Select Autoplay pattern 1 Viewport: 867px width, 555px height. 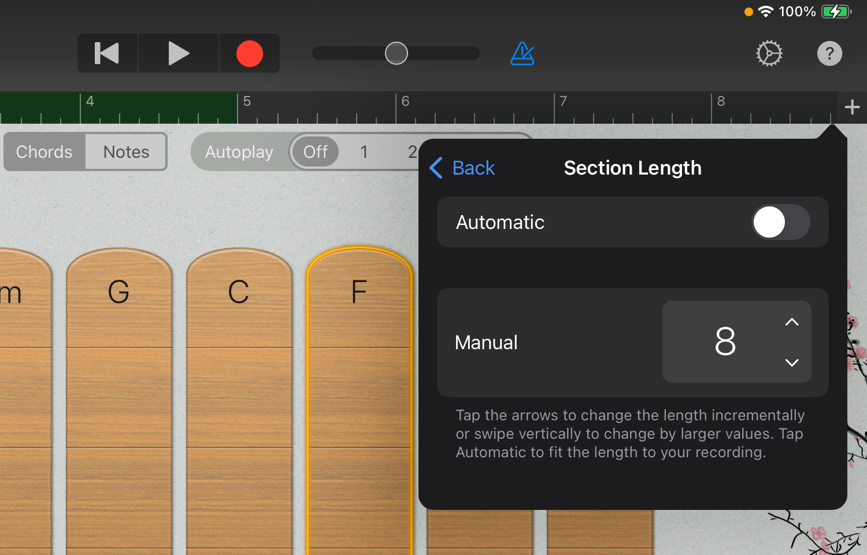364,151
